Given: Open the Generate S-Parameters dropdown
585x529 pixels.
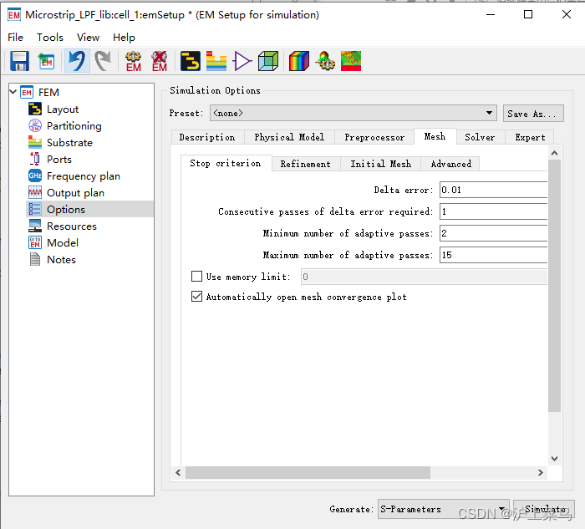Looking at the screenshot, I should (443, 509).
